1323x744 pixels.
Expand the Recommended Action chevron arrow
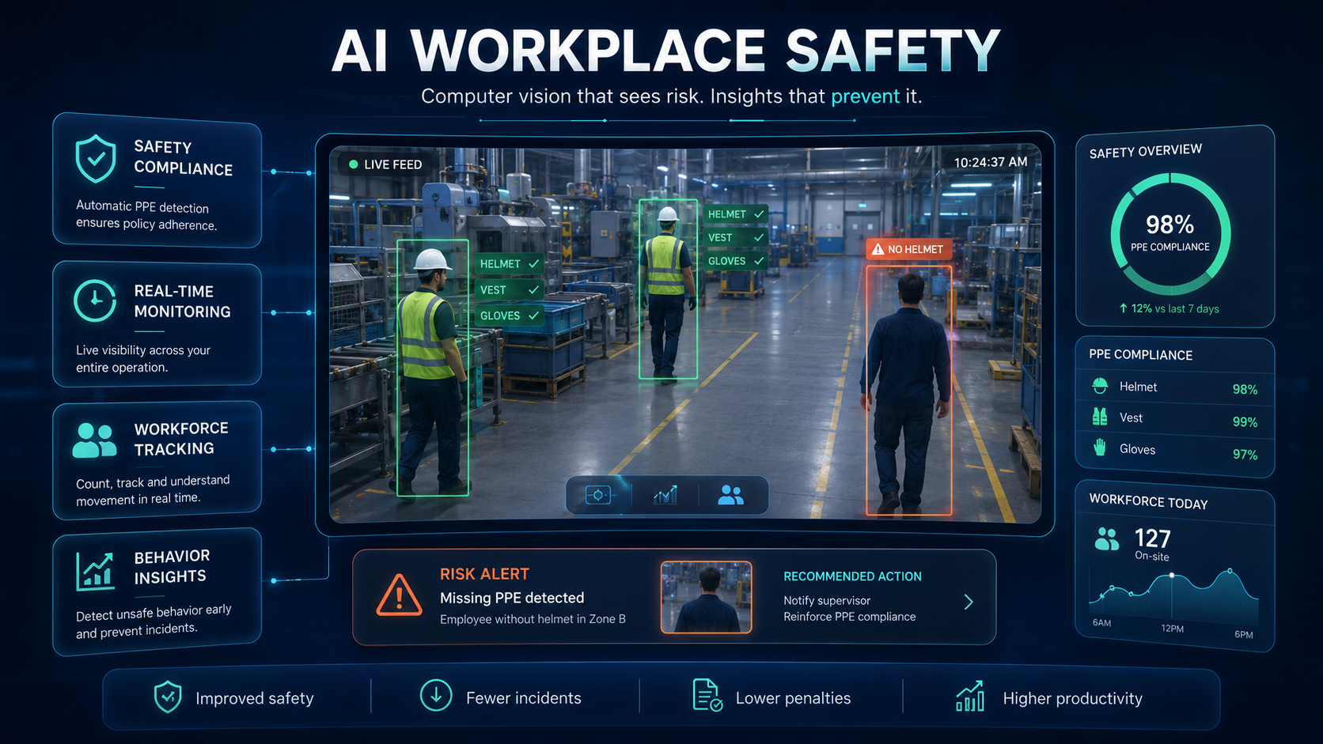click(969, 602)
